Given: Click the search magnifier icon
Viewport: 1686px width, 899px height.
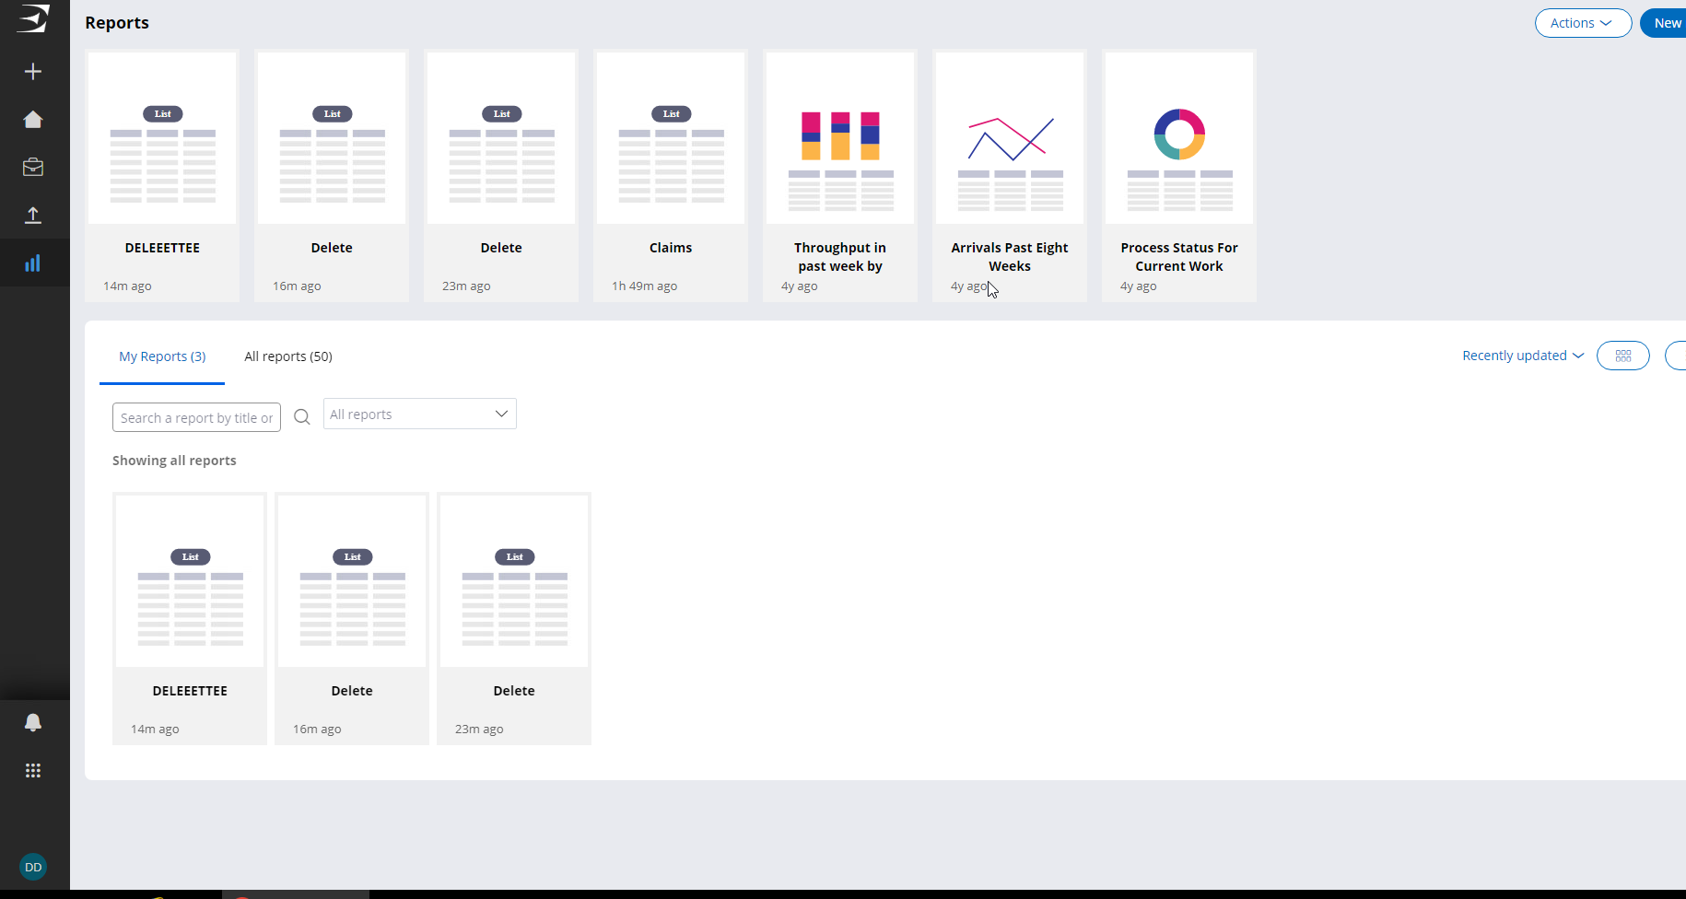Looking at the screenshot, I should [301, 417].
